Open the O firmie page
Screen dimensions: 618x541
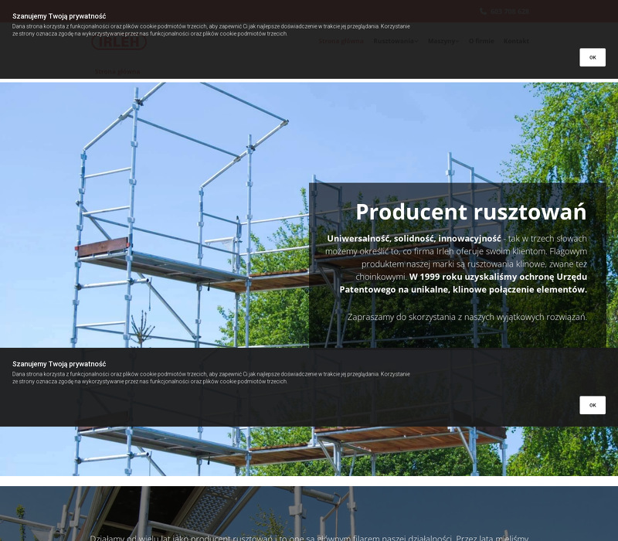click(480, 41)
